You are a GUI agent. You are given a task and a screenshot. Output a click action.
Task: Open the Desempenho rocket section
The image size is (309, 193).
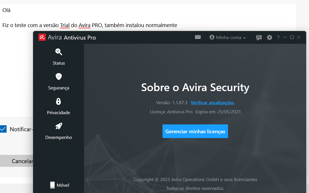[x=59, y=126]
